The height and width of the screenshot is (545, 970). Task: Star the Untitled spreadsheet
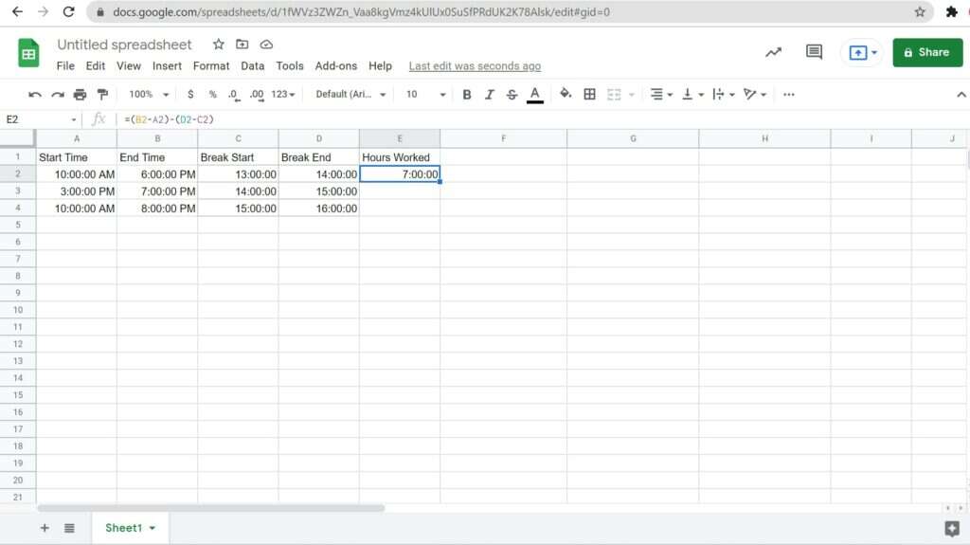(x=219, y=45)
